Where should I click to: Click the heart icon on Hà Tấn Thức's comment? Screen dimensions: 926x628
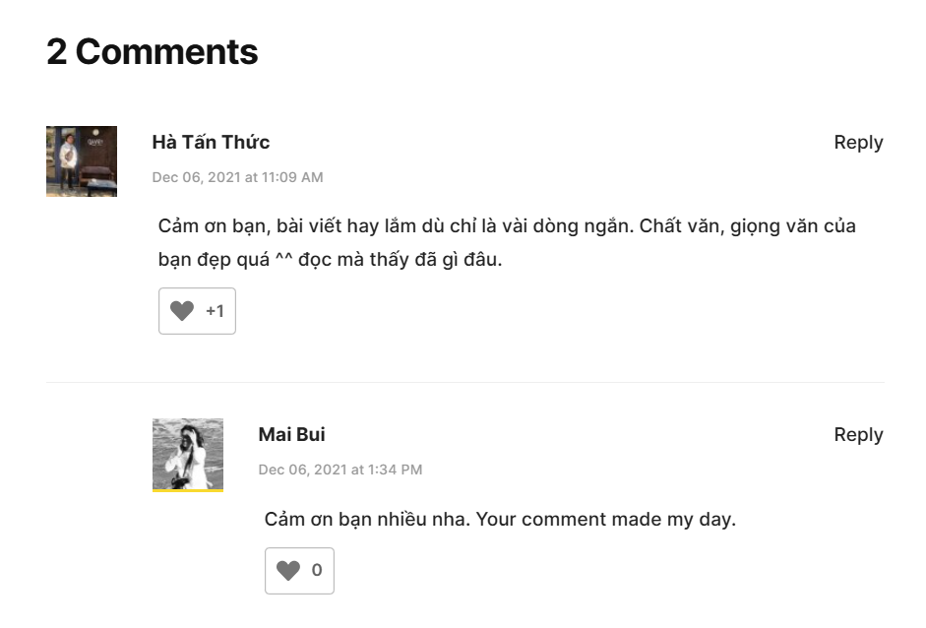click(182, 311)
